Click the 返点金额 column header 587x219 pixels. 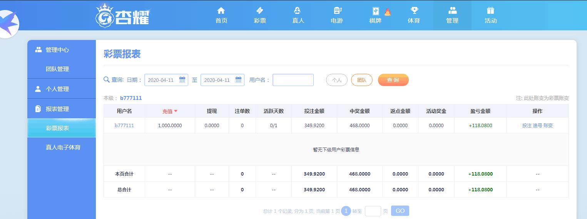pos(400,111)
